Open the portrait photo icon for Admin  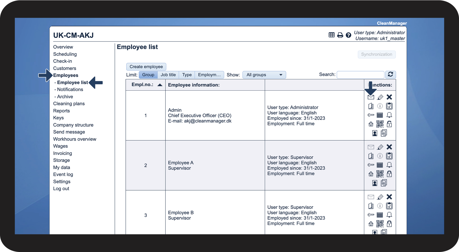pos(375,133)
